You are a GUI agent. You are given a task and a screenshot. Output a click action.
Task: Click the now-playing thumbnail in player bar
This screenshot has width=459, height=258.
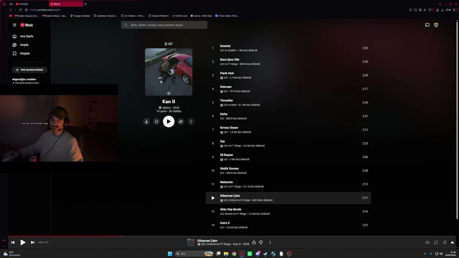click(191, 243)
